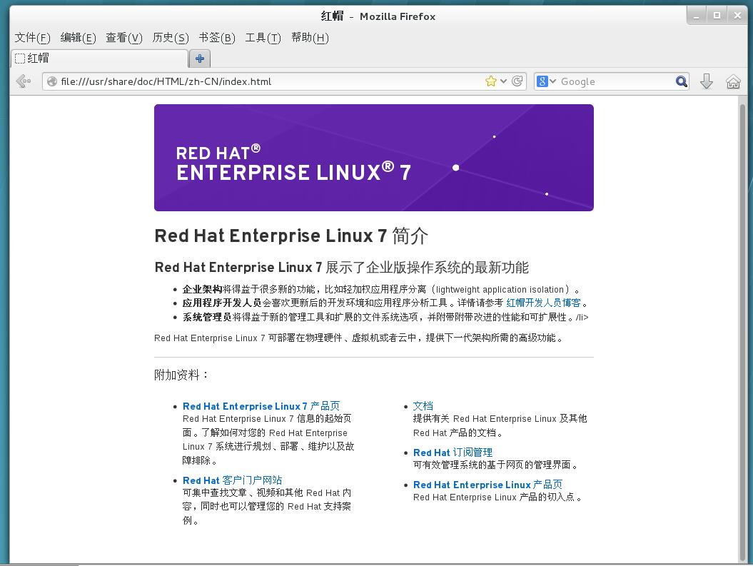This screenshot has width=753, height=566.
Task: Close the Firefox window
Action: [737, 16]
